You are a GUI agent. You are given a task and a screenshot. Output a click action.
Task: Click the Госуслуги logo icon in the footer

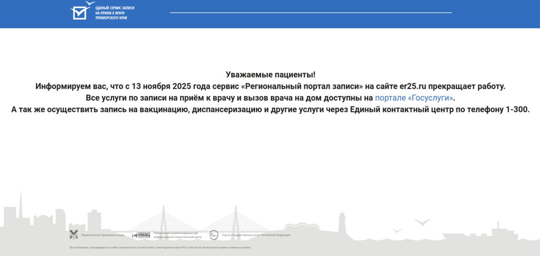pyautogui.click(x=213, y=235)
